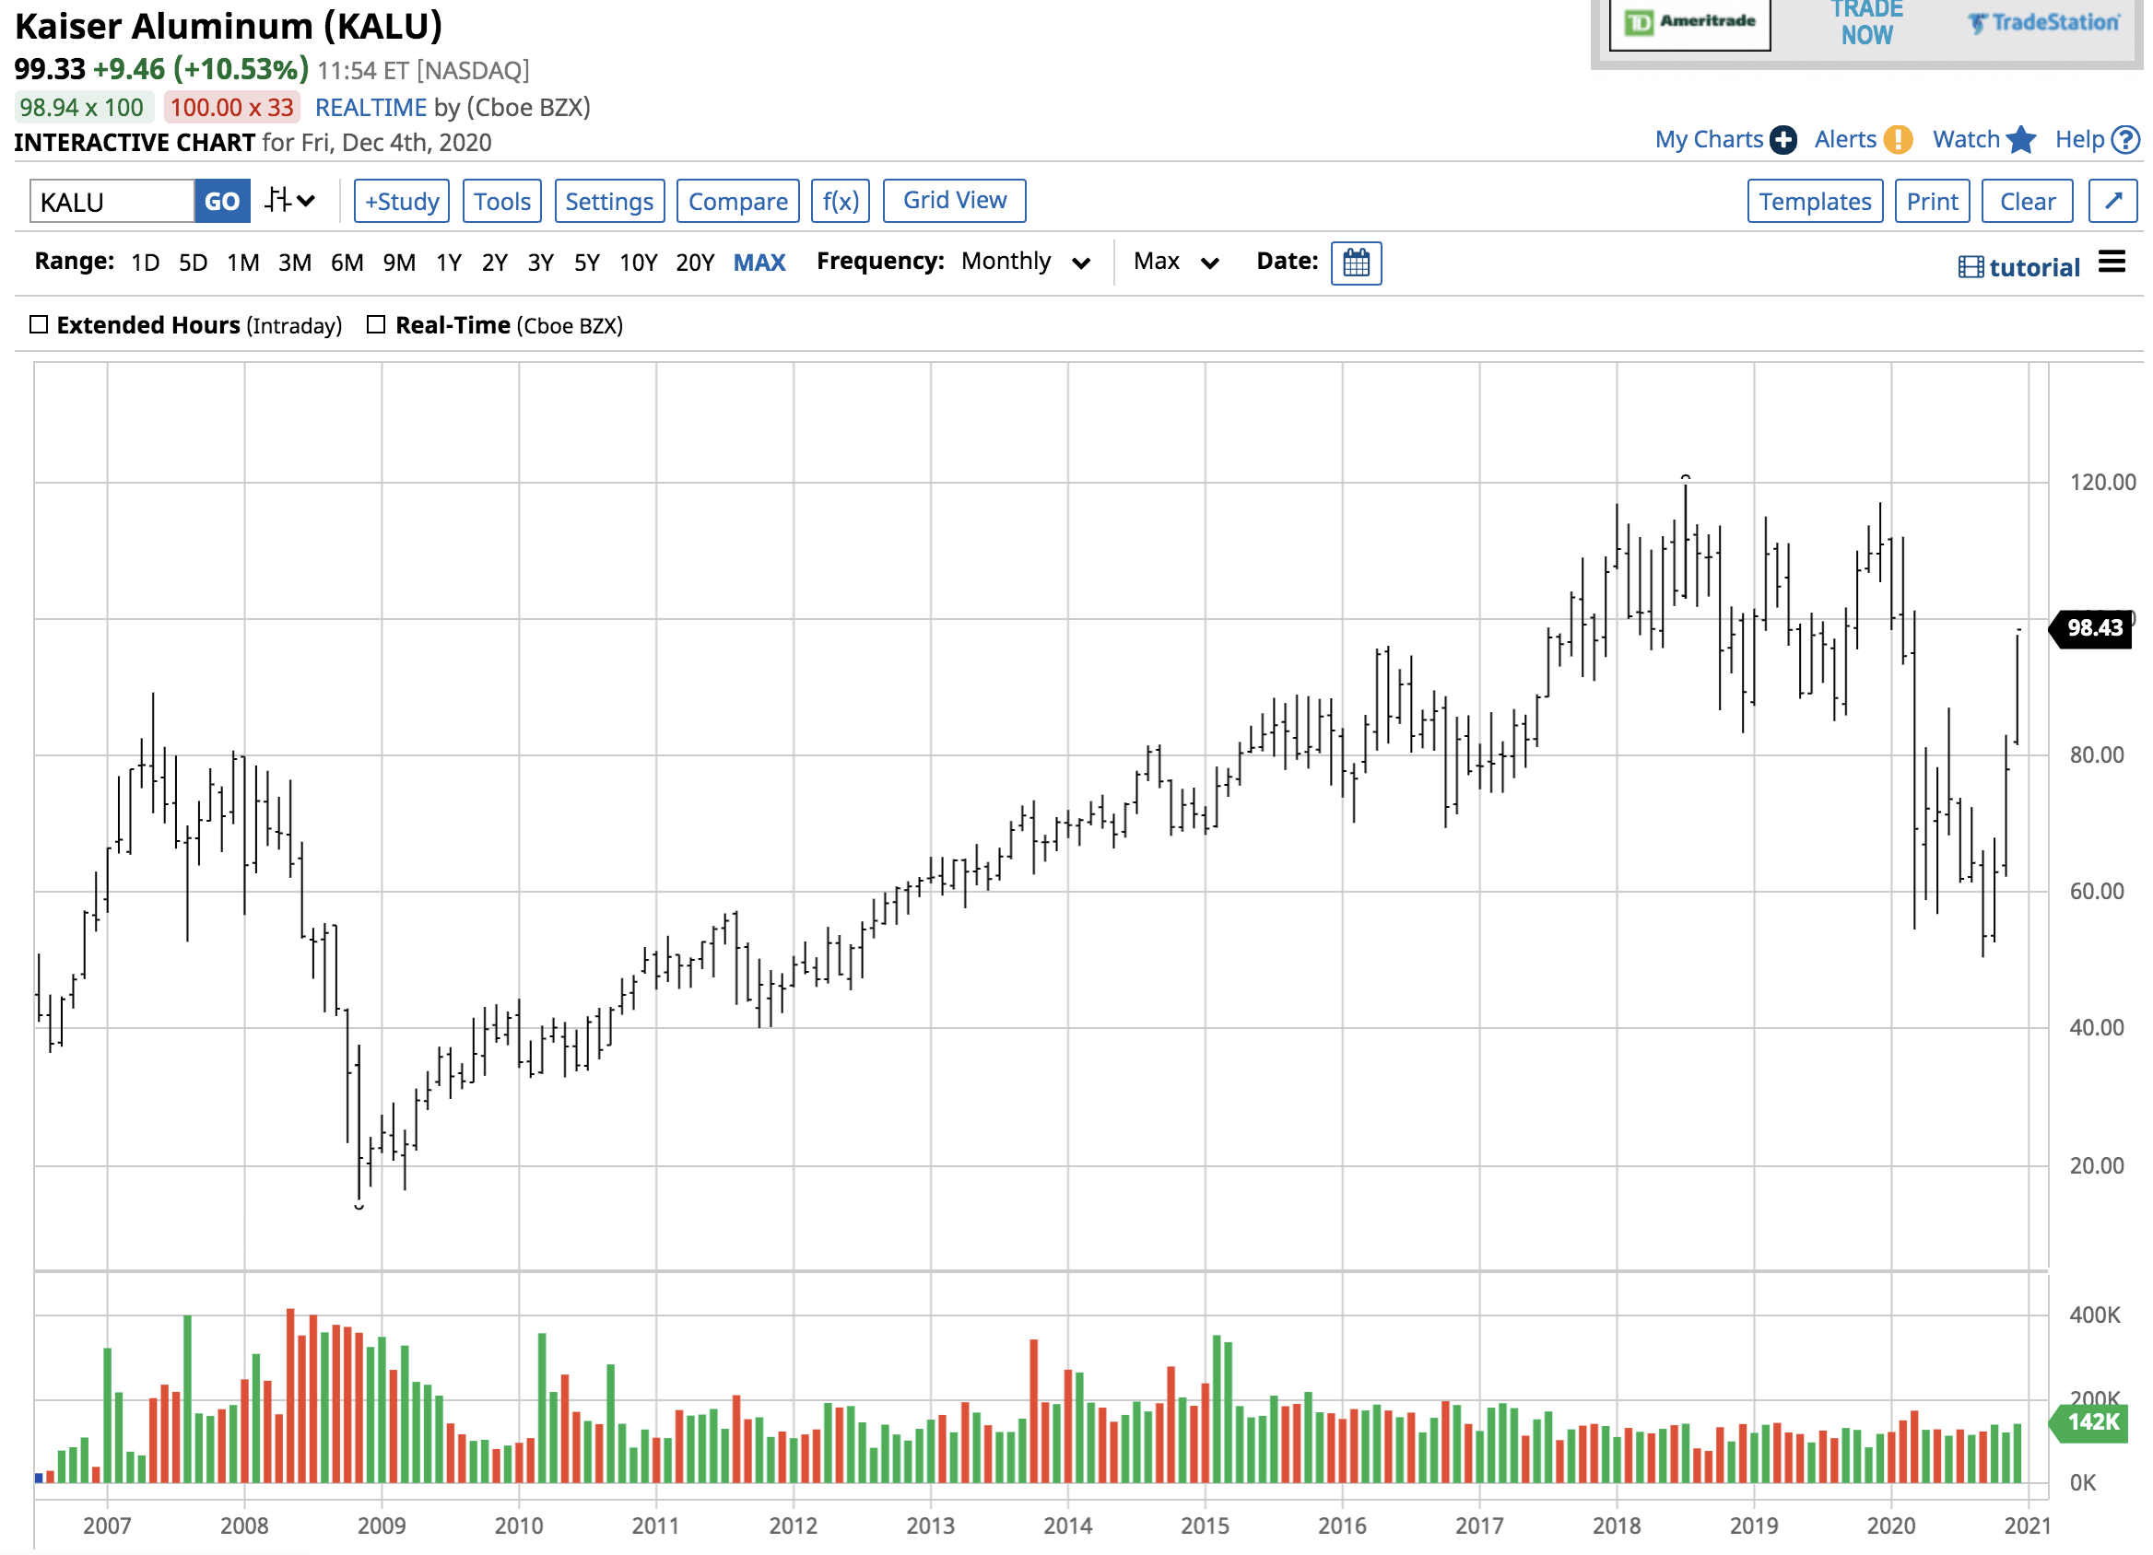This screenshot has height=1555, width=2153.
Task: Select the MAX range
Action: tap(759, 262)
